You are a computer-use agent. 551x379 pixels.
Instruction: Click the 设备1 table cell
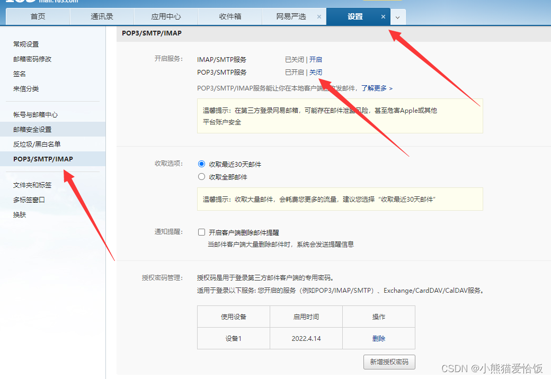234,338
